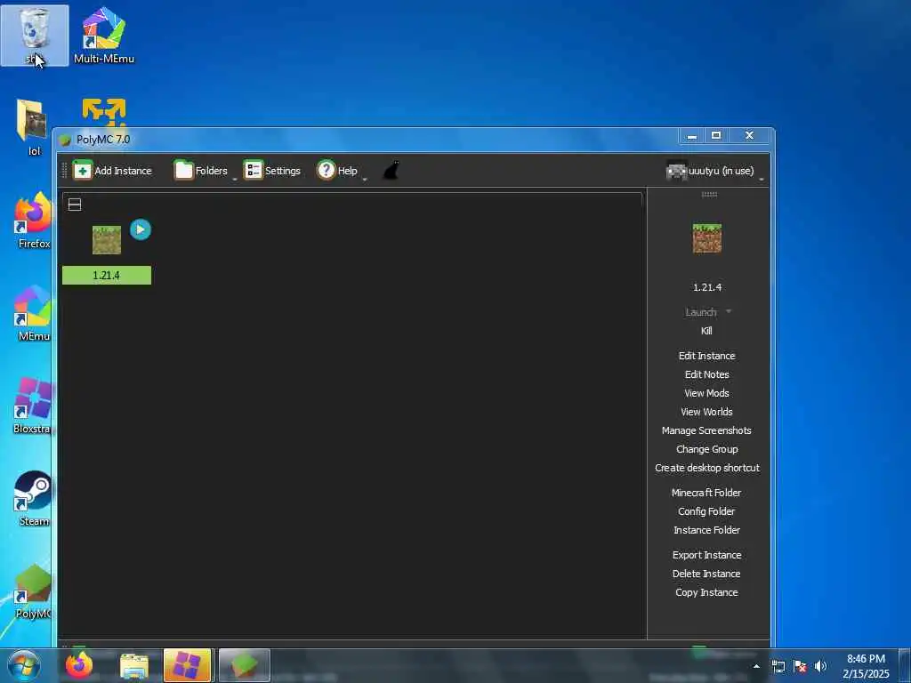This screenshot has height=683, width=911.
Task: Collapse the instance group using its expander icon
Action: pos(75,205)
